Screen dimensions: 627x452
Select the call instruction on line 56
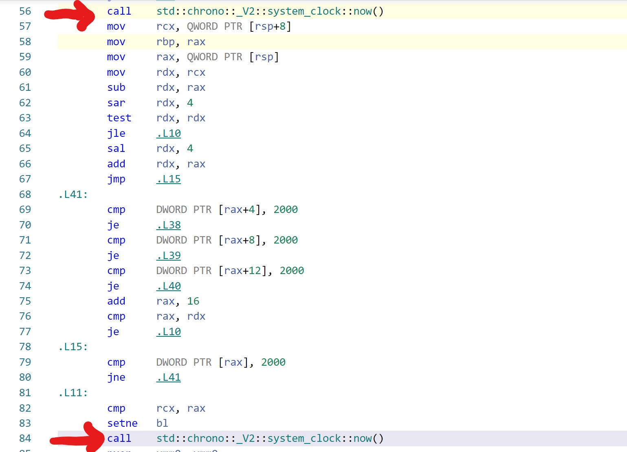[x=119, y=11]
